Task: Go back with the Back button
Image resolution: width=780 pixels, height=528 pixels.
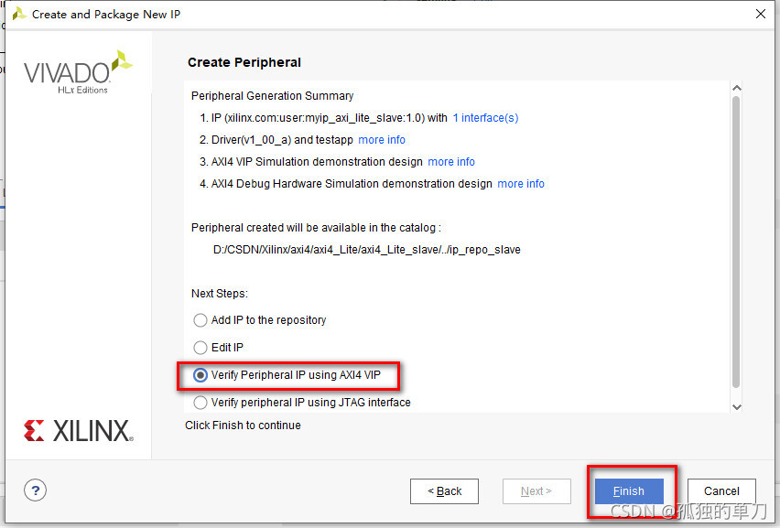Action: tap(444, 491)
